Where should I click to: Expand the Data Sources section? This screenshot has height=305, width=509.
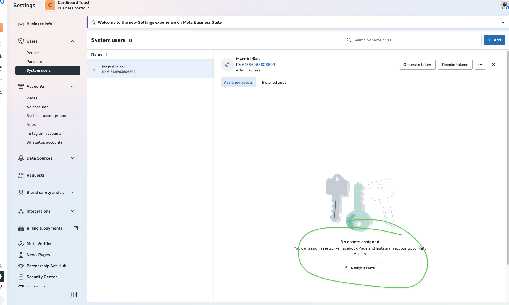tap(72, 158)
